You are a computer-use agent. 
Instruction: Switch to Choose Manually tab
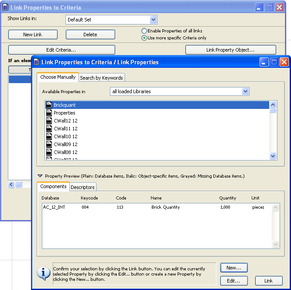click(x=58, y=77)
